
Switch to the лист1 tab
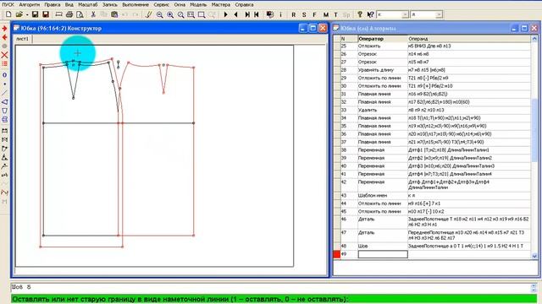(23, 39)
